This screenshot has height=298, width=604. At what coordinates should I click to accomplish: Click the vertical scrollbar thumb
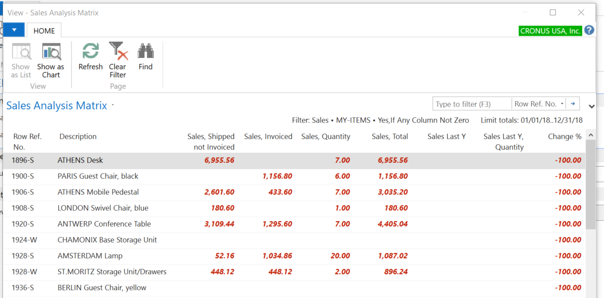(590, 183)
